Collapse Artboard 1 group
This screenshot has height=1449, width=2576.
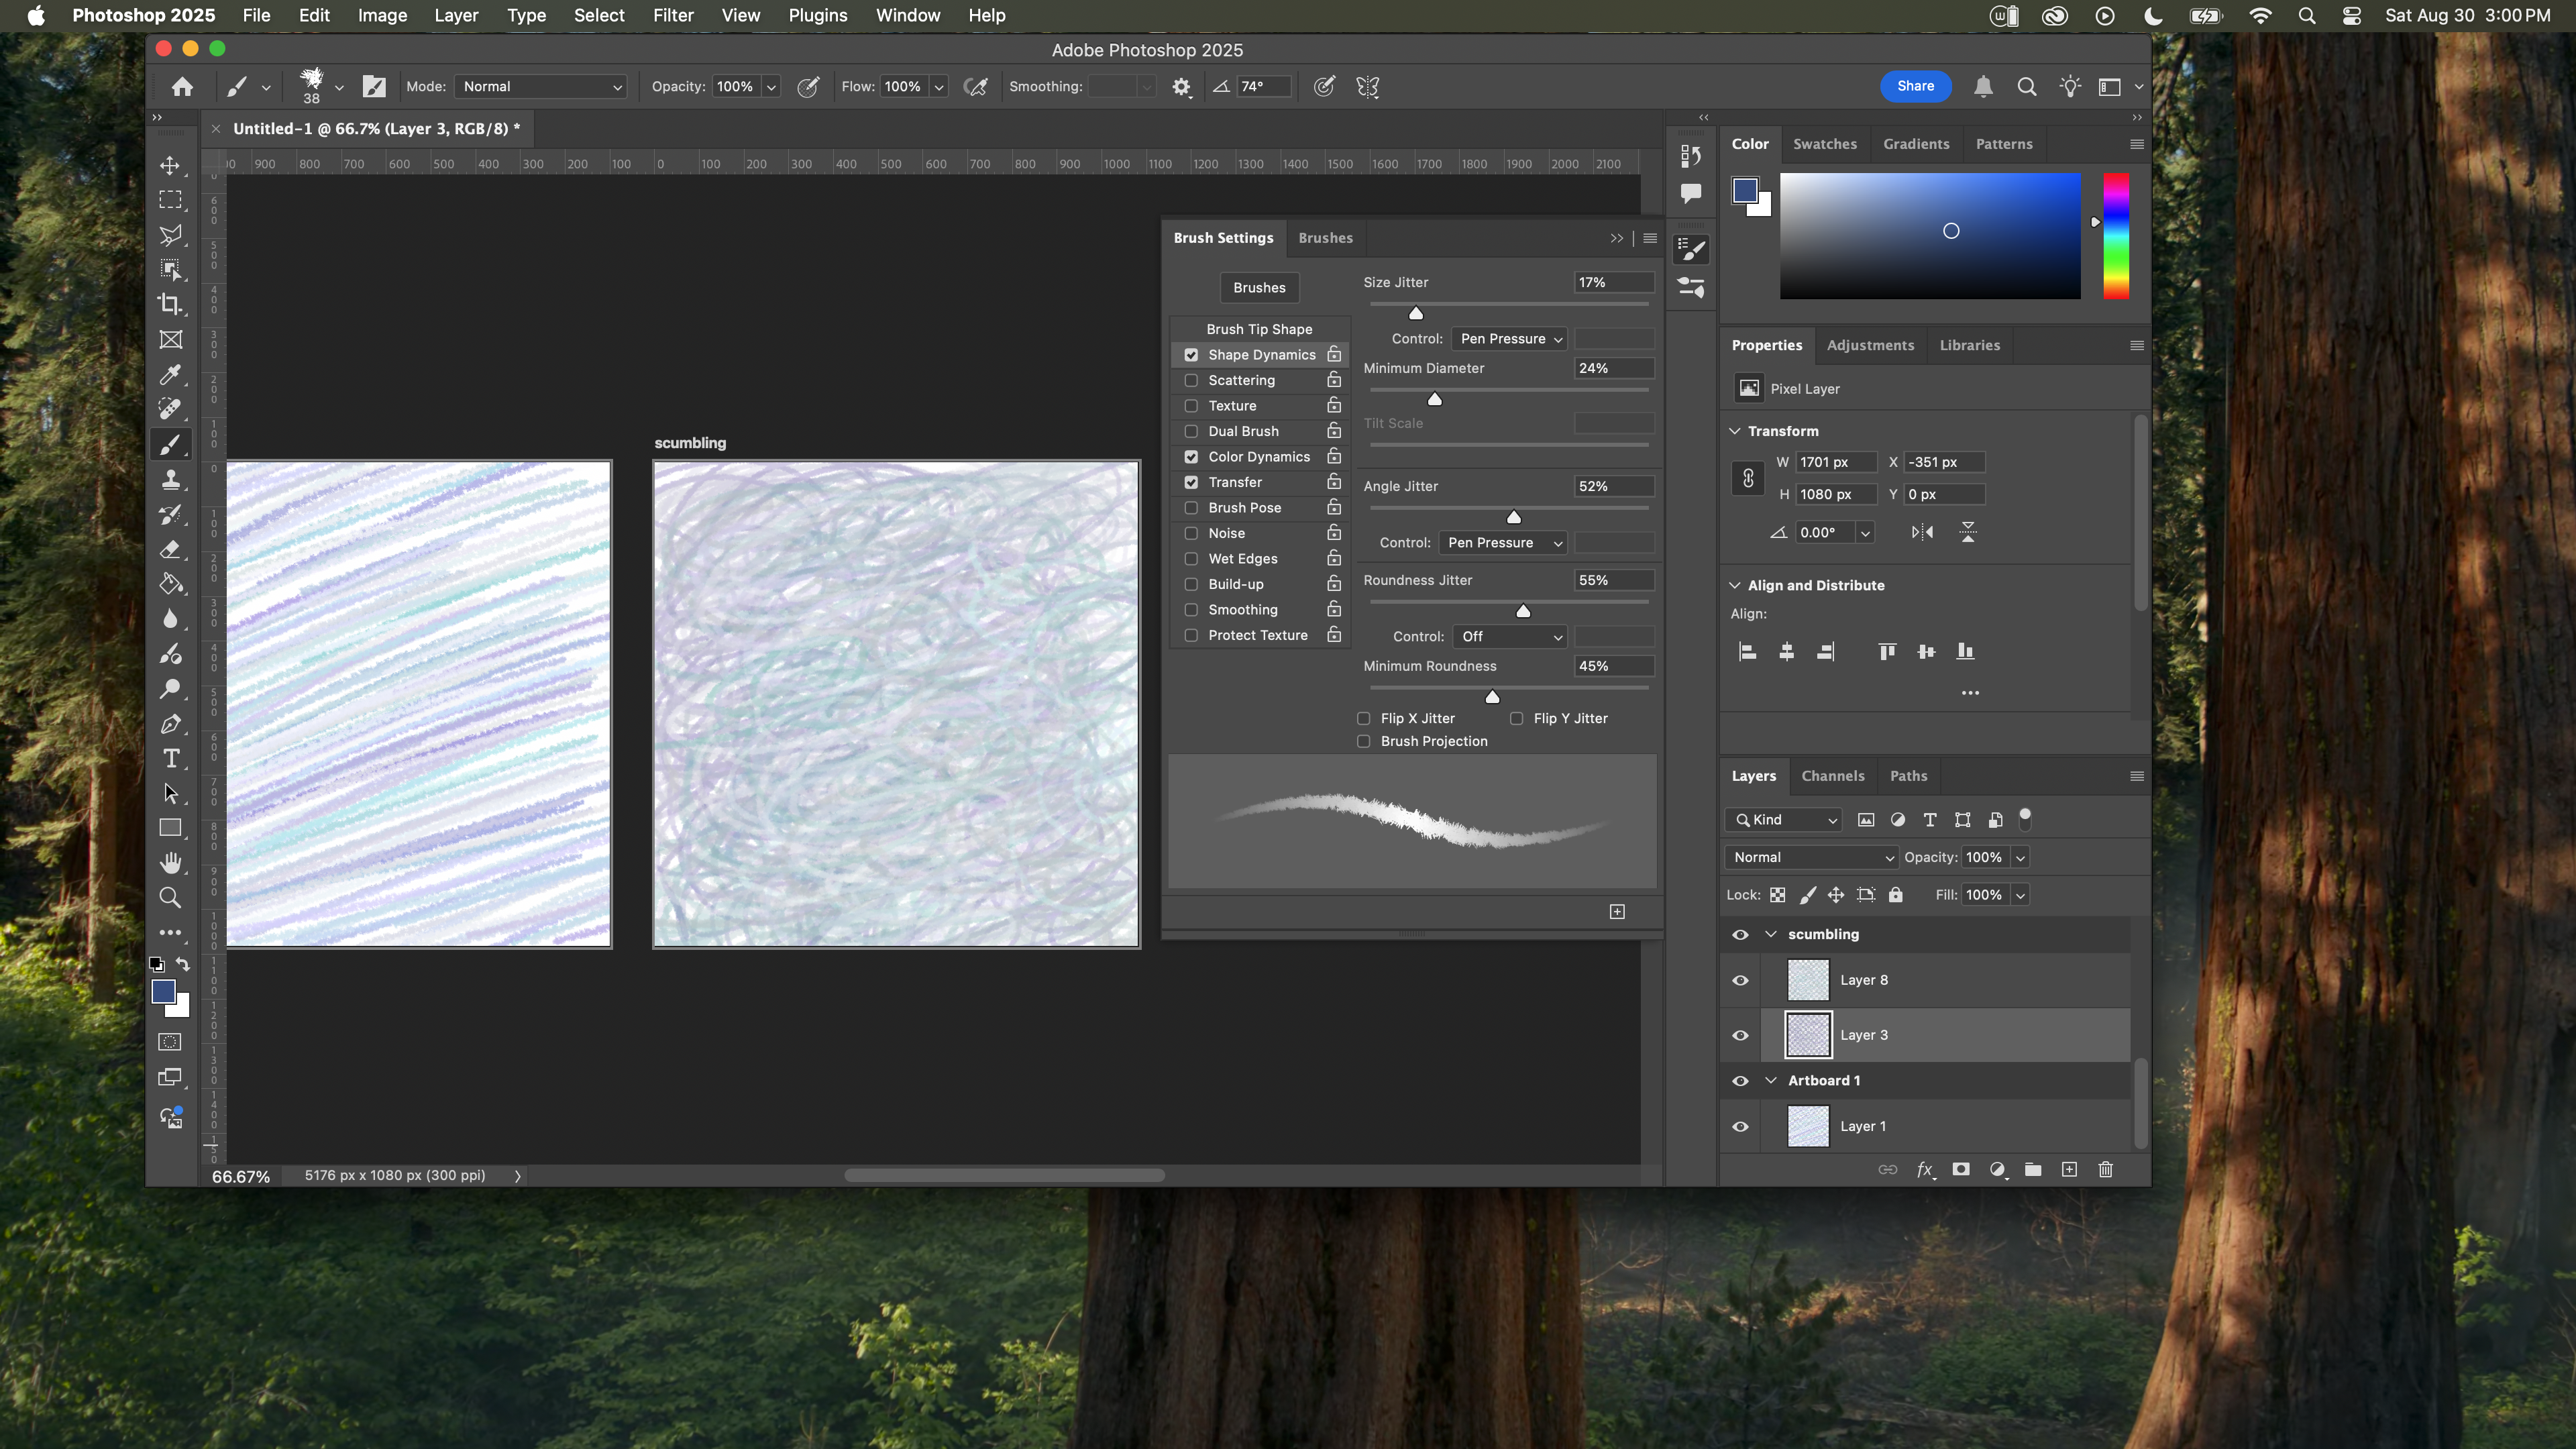(1771, 1080)
